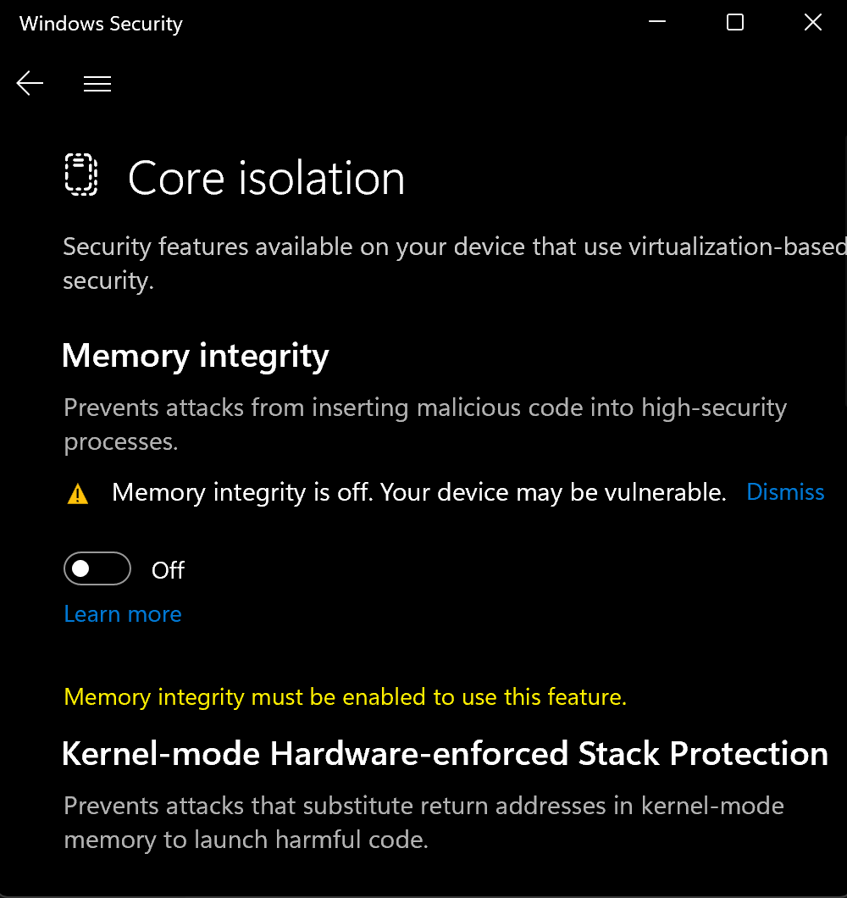
Task: Click the Core isolation page title
Action: (266, 178)
